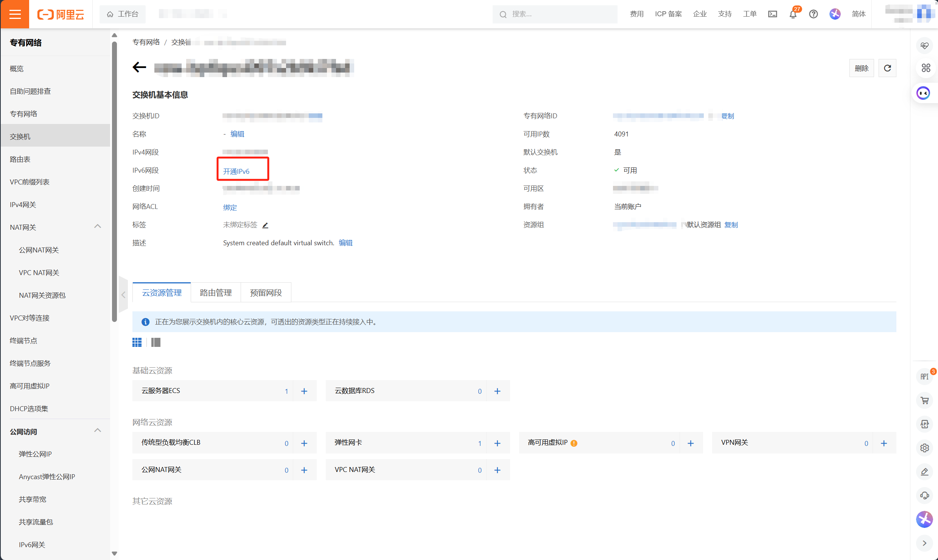The image size is (938, 560).
Task: Switch to list column view
Action: [156, 342]
